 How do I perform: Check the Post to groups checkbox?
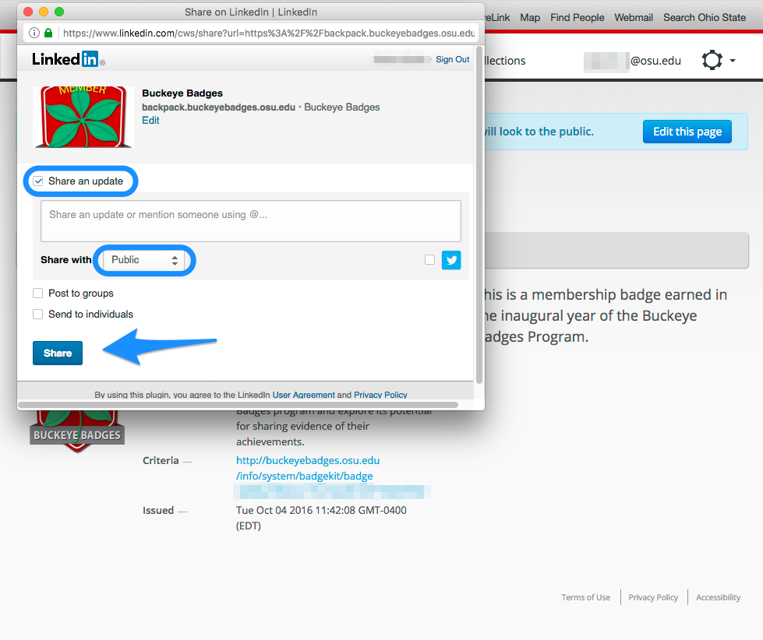pyautogui.click(x=38, y=293)
